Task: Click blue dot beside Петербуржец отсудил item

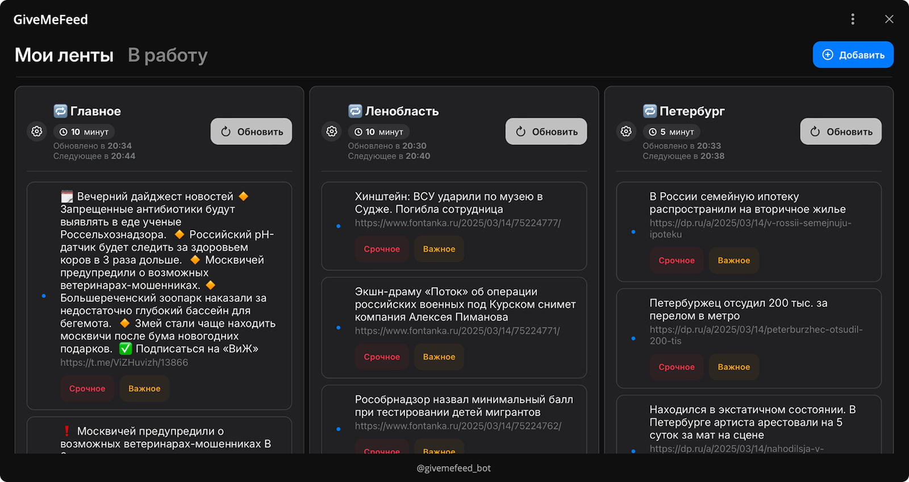Action: point(633,338)
